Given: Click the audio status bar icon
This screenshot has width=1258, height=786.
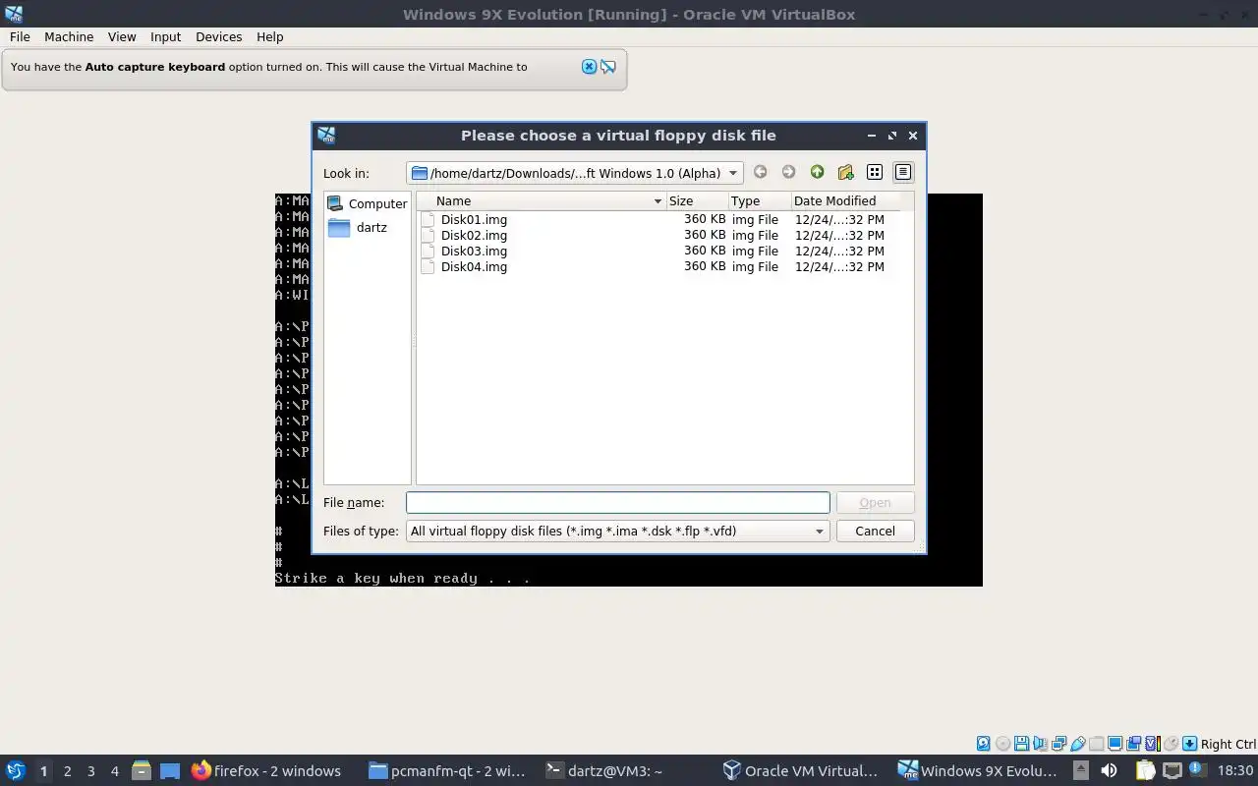Looking at the screenshot, I should click(x=1040, y=744).
